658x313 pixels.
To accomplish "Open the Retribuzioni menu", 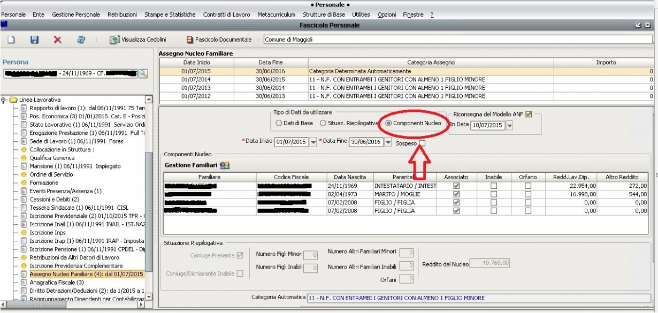I will 122,14.
